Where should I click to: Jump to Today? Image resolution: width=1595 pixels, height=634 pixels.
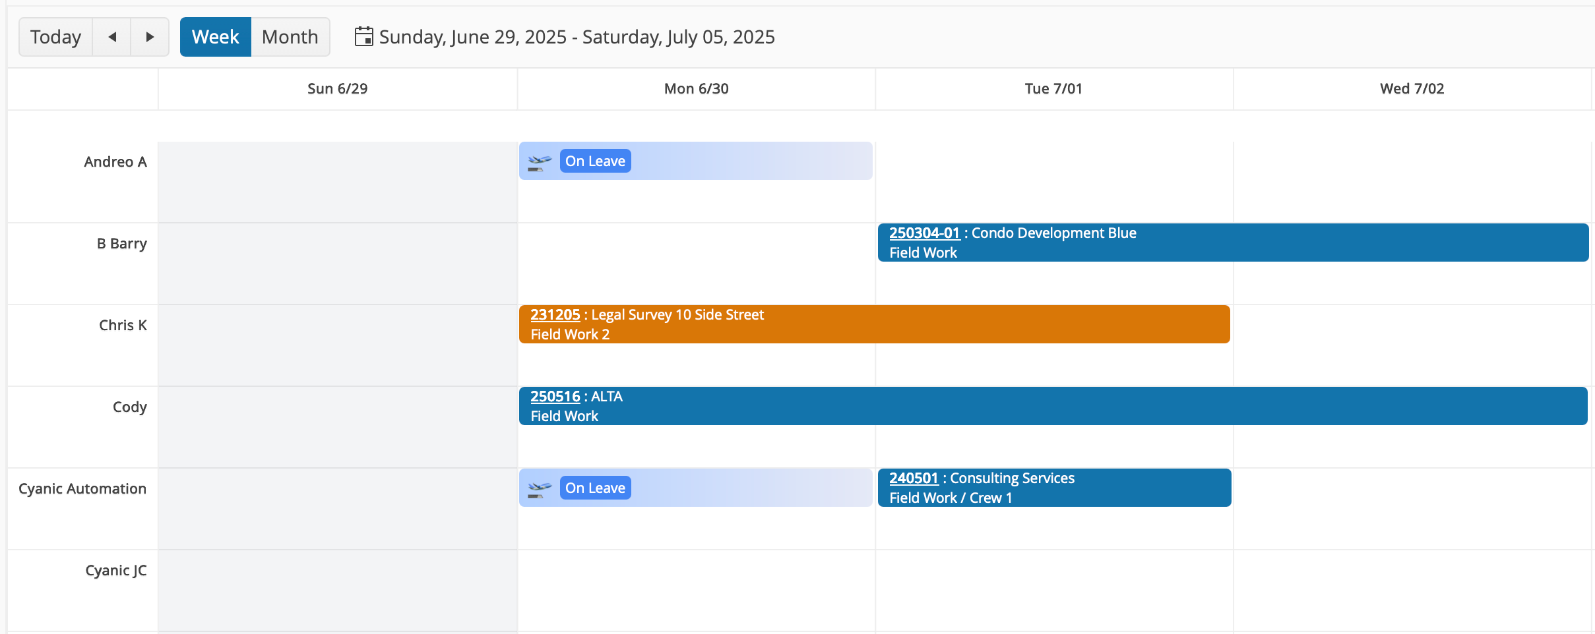point(55,37)
